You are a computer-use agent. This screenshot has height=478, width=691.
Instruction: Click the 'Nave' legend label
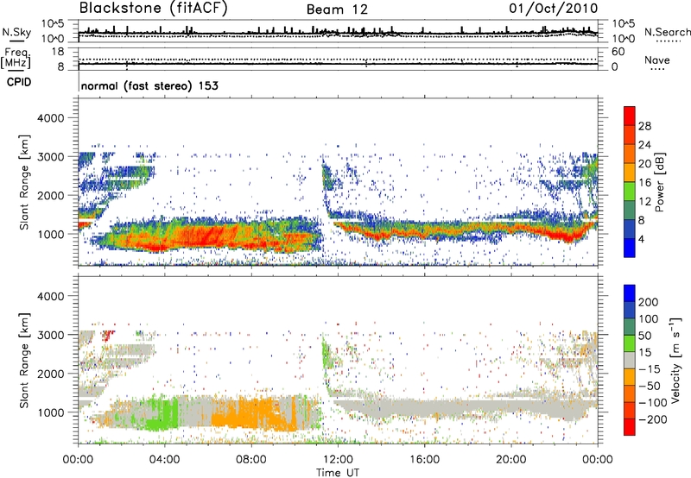(657, 60)
